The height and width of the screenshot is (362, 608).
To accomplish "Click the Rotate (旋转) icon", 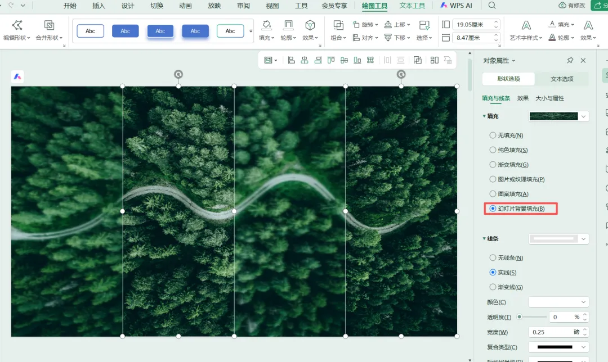I will pos(356,25).
